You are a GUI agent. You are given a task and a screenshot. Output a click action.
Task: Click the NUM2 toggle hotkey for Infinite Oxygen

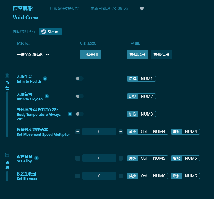pyautogui.click(x=141, y=96)
